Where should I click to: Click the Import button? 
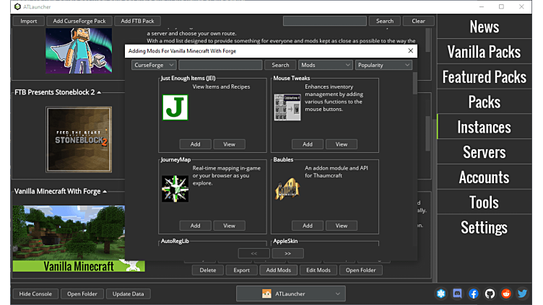[x=29, y=21]
